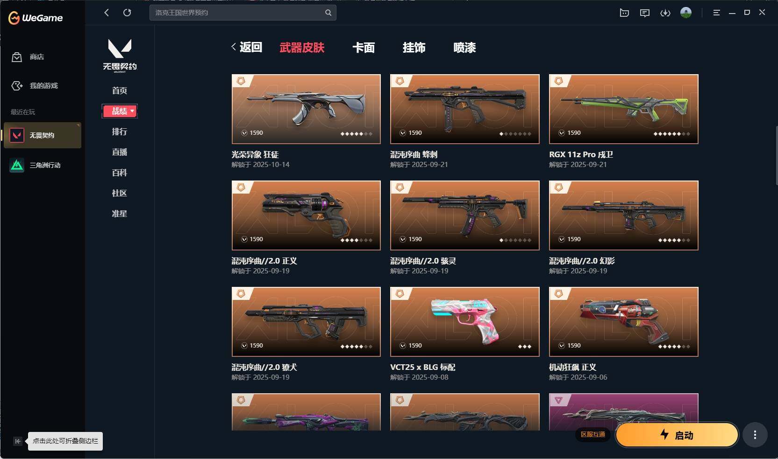This screenshot has height=459, width=778.
Task: Open the 商店 store icon in sidebar
Action: pyautogui.click(x=17, y=57)
